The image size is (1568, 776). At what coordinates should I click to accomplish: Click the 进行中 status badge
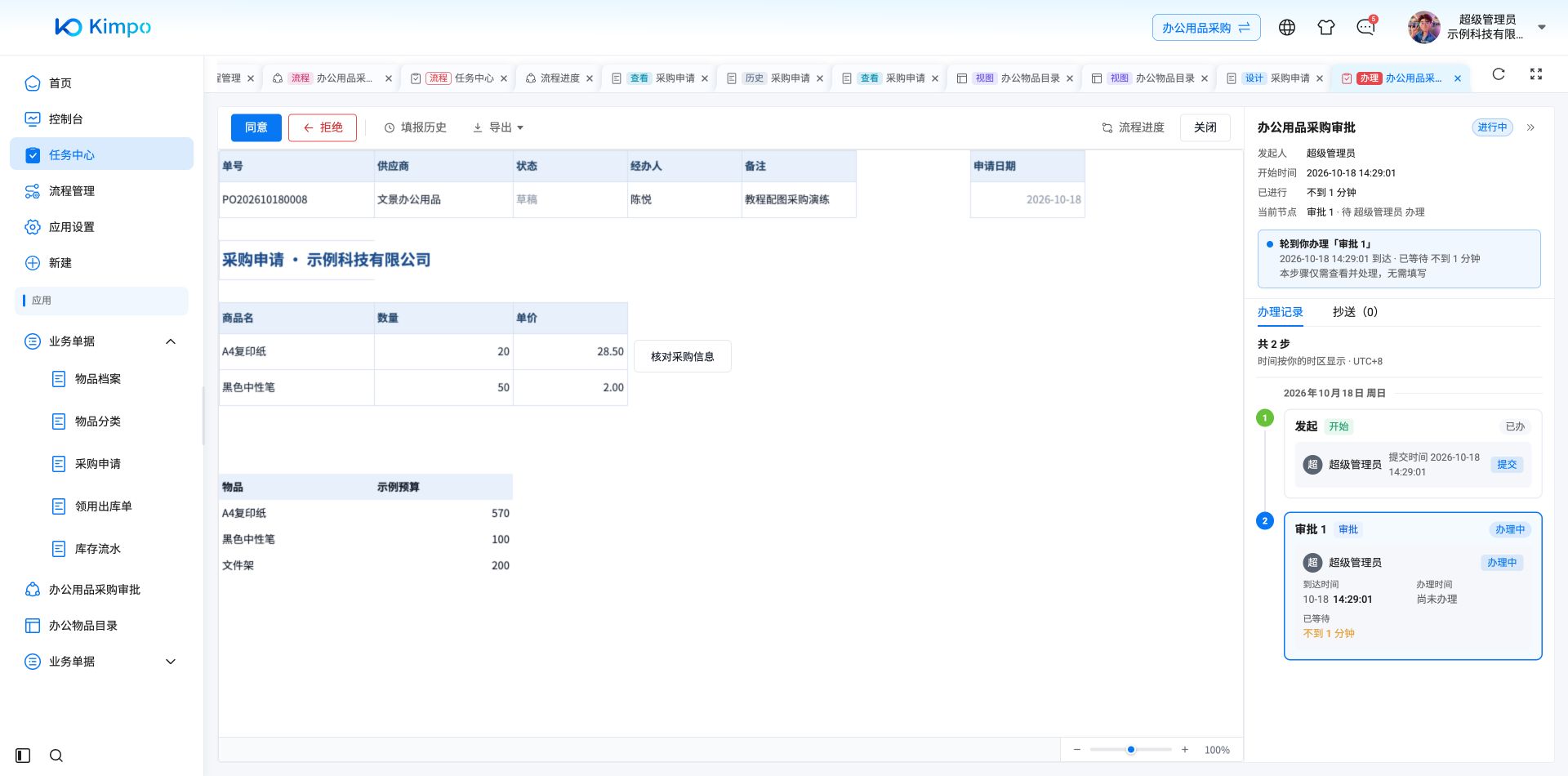coord(1492,127)
